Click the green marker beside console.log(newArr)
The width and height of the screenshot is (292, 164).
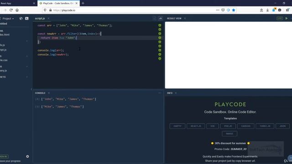160,55
